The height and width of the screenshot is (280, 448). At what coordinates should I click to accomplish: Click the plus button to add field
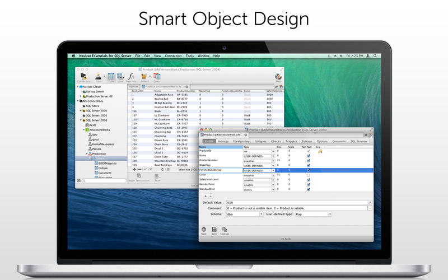point(204,196)
